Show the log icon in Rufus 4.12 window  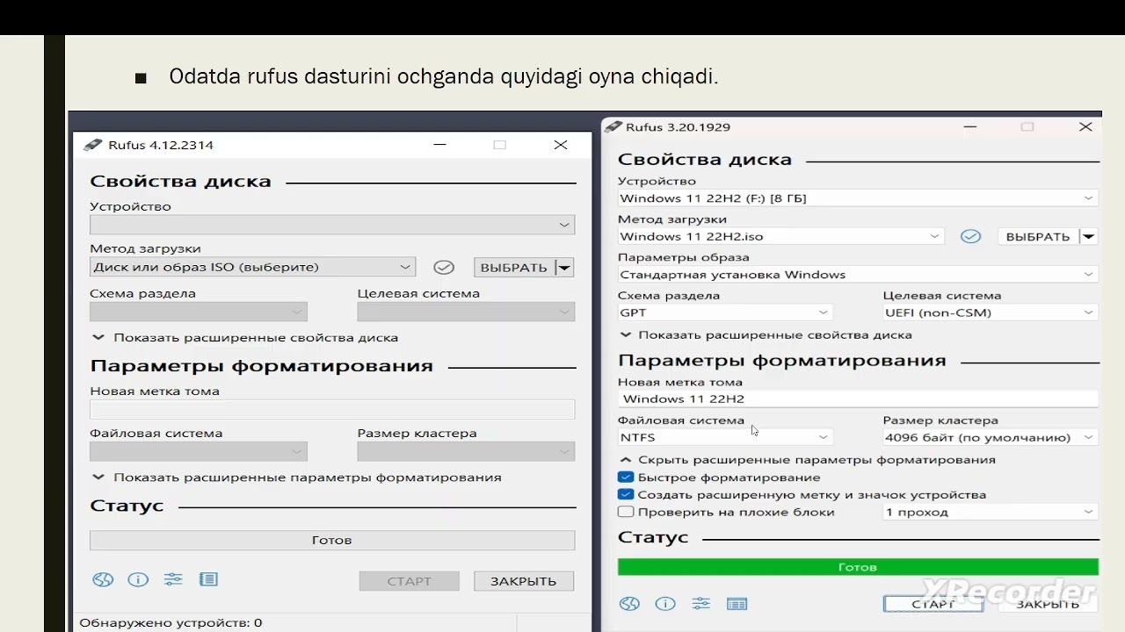(x=208, y=579)
